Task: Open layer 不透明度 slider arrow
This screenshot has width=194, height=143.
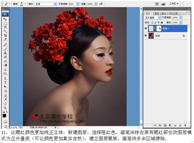Action: (181, 17)
